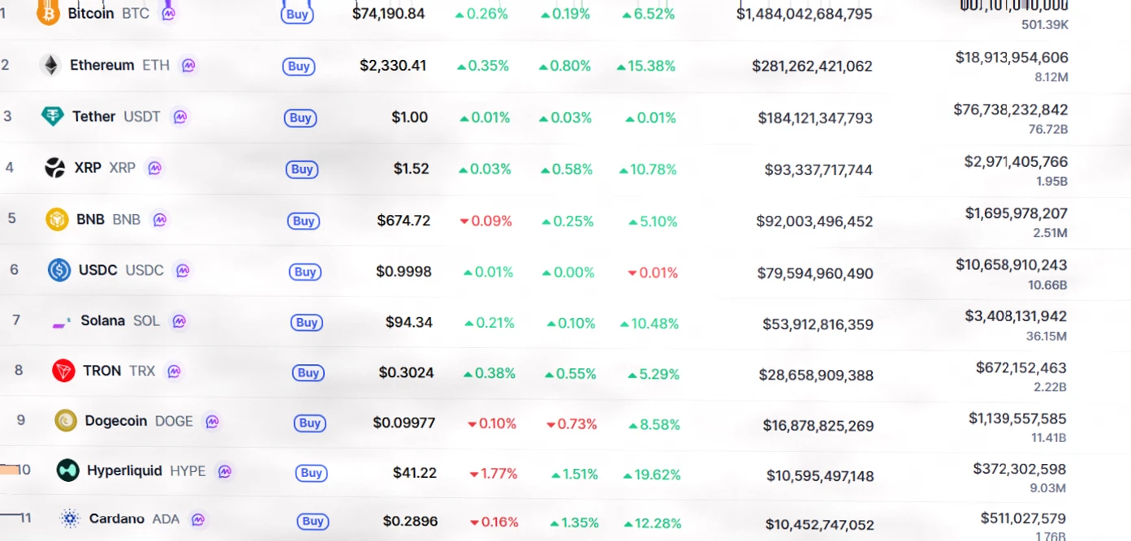Click market cap $1,484,042,684,795
Viewport: 1131px width, 541px height.
(805, 14)
